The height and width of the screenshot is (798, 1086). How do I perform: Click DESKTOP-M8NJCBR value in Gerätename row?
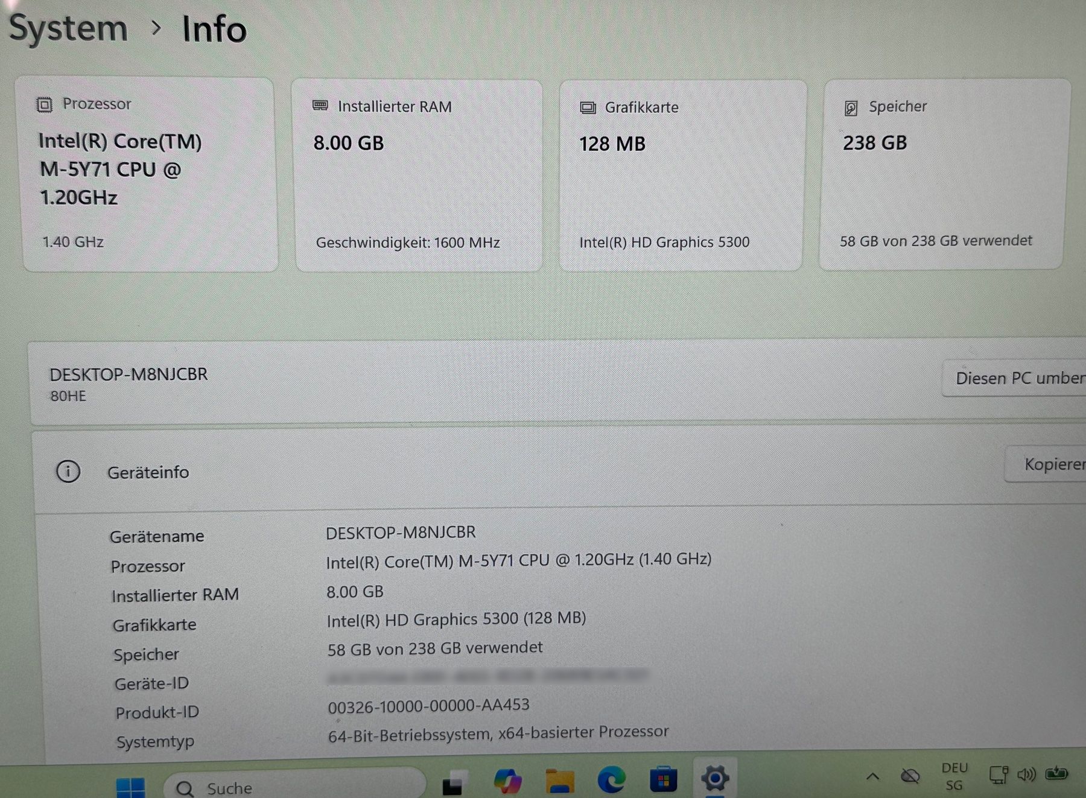(401, 533)
